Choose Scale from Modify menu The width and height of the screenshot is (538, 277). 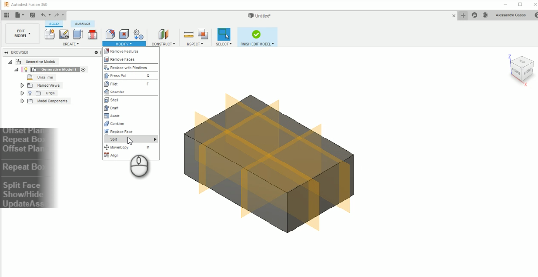131,115
